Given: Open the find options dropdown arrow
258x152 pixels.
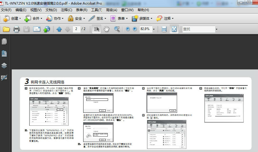Looking at the screenshot, I should (x=216, y=29).
